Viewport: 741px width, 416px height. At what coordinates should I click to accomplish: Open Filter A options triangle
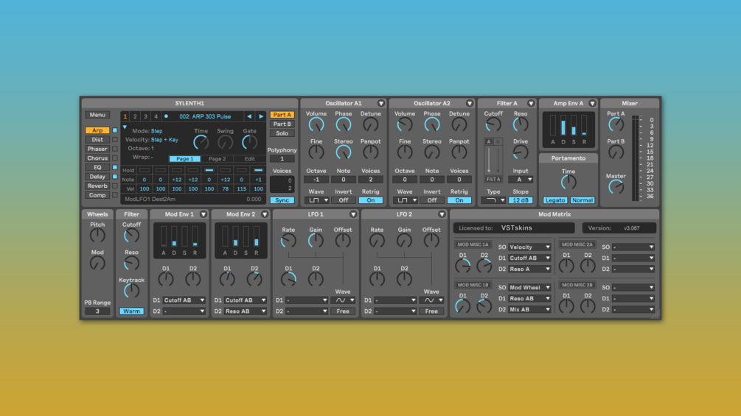pos(531,103)
